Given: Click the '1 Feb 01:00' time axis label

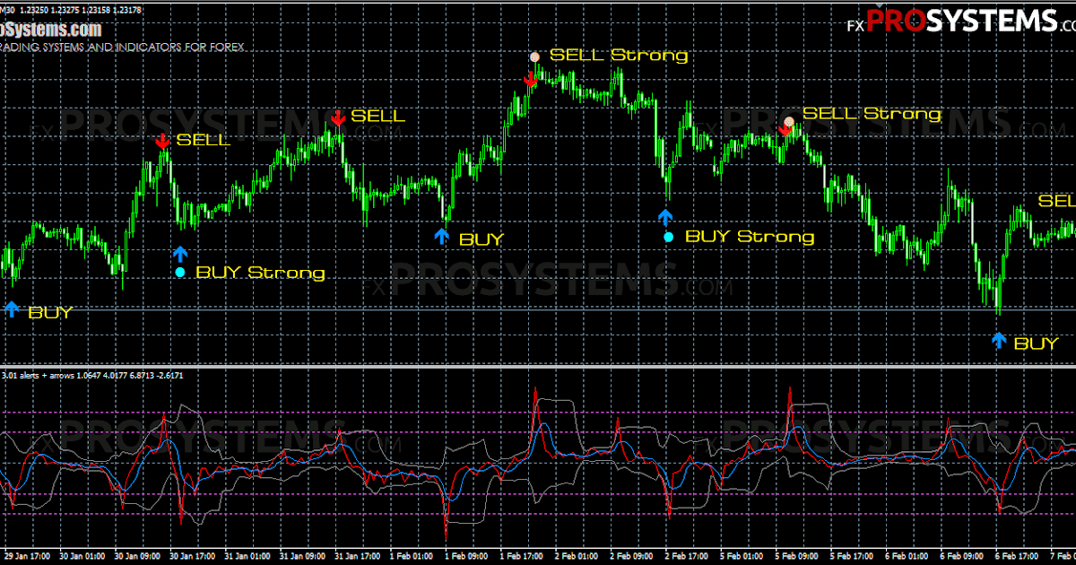Looking at the screenshot, I should 412,556.
